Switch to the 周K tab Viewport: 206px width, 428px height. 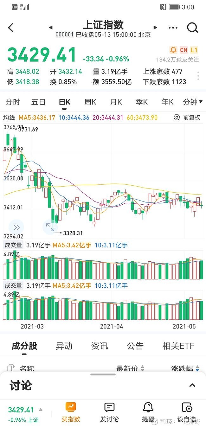90,102
